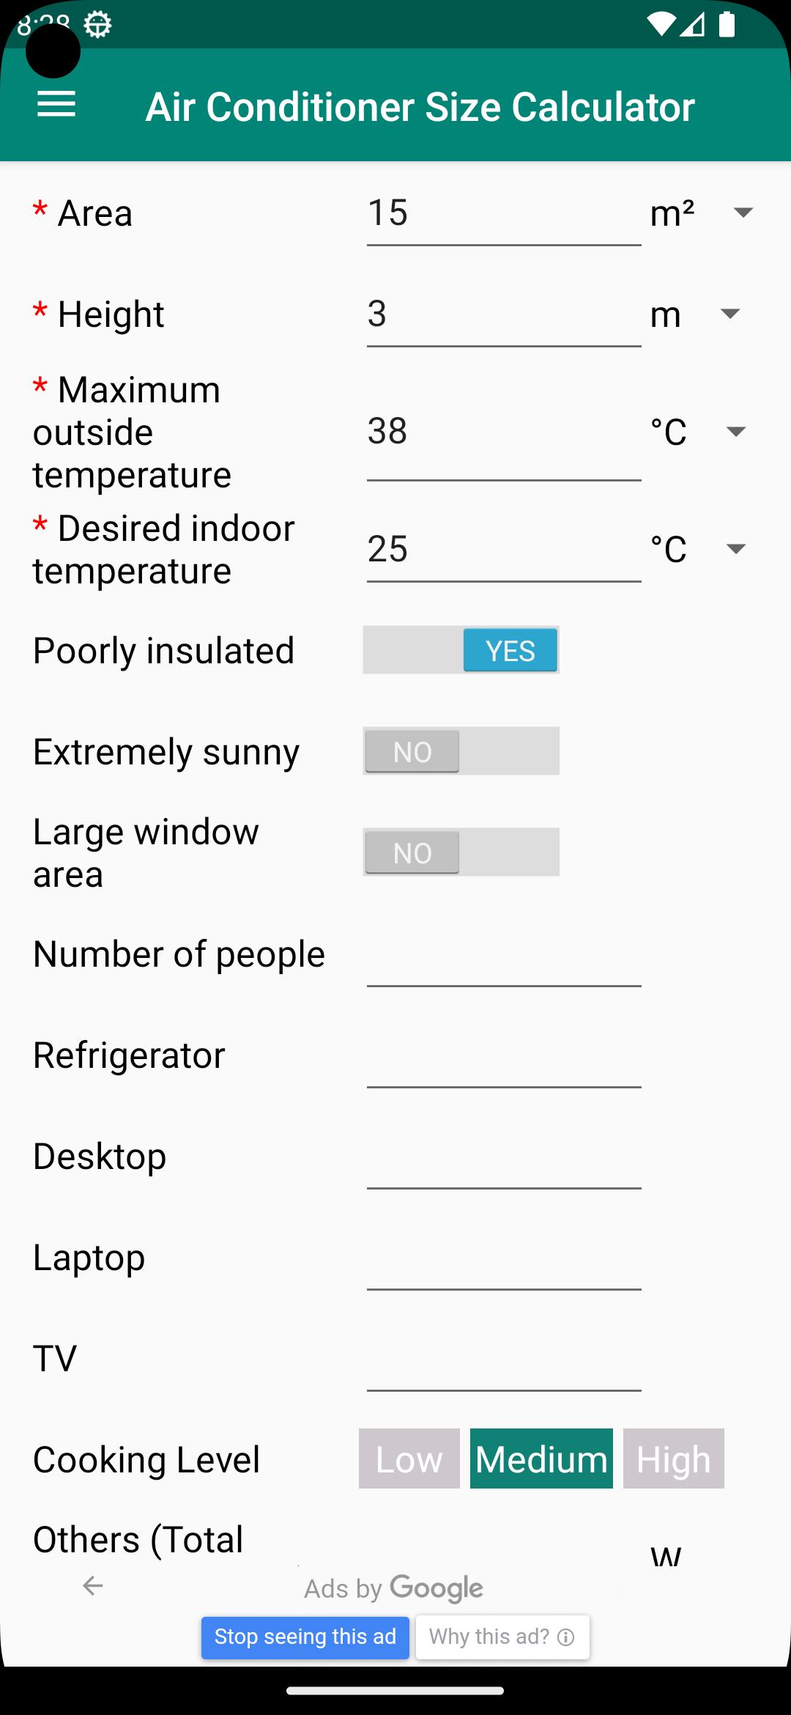Click the Stop seeing this ad button
Viewport: 791px width, 1715px height.
tap(305, 1637)
